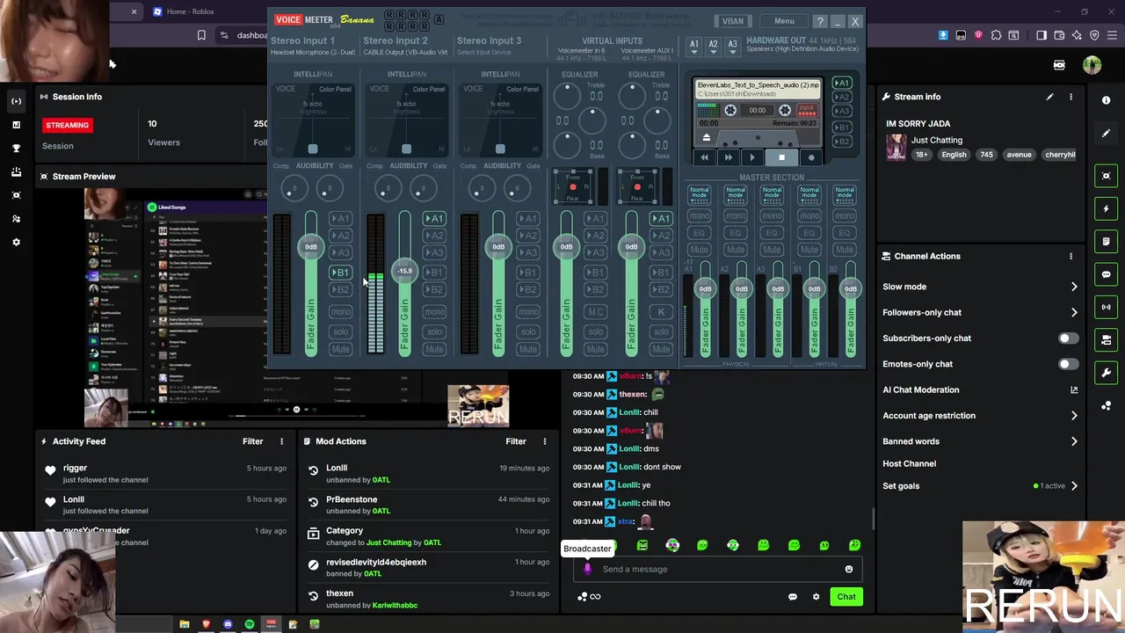Expand Banned words settings
Screen dimensions: 1125x633
[x=1073, y=441]
